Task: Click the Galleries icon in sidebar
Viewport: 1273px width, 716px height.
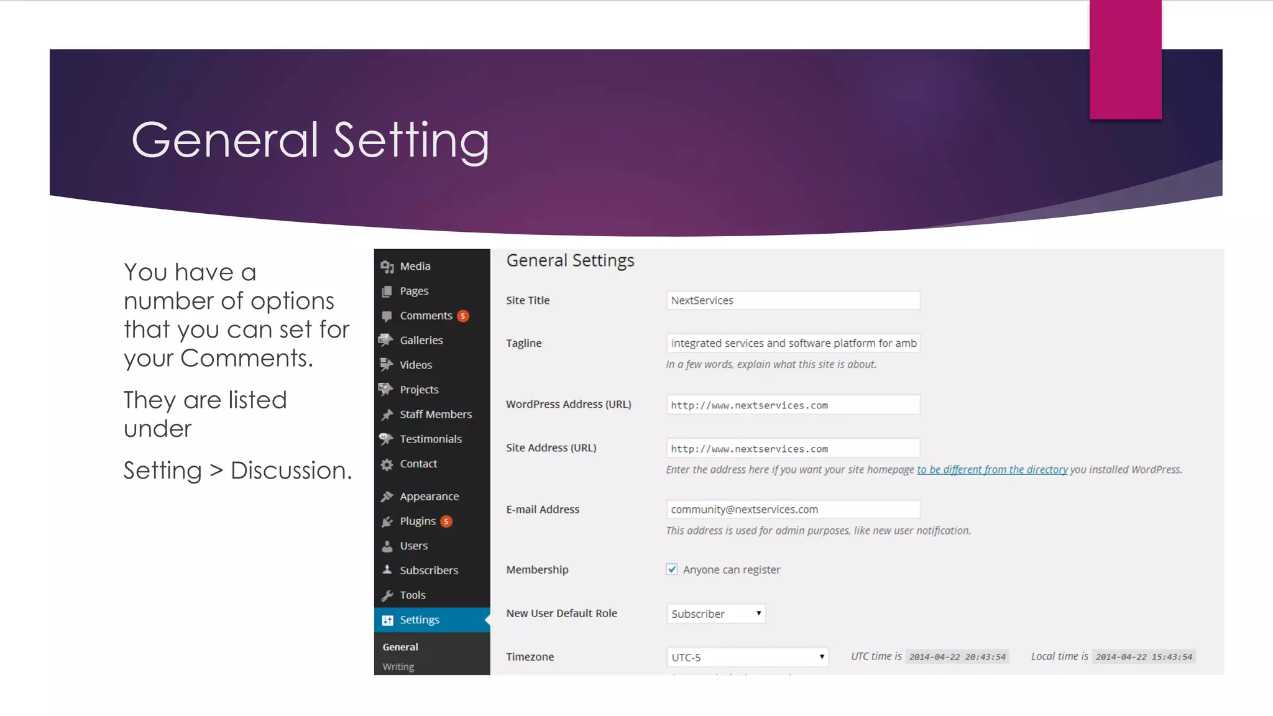Action: coord(386,340)
